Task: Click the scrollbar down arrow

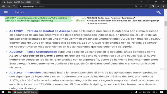Action: pos(165,89)
